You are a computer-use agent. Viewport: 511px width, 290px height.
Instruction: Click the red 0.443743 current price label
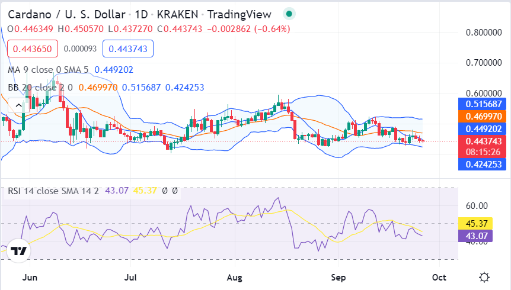[x=482, y=141]
